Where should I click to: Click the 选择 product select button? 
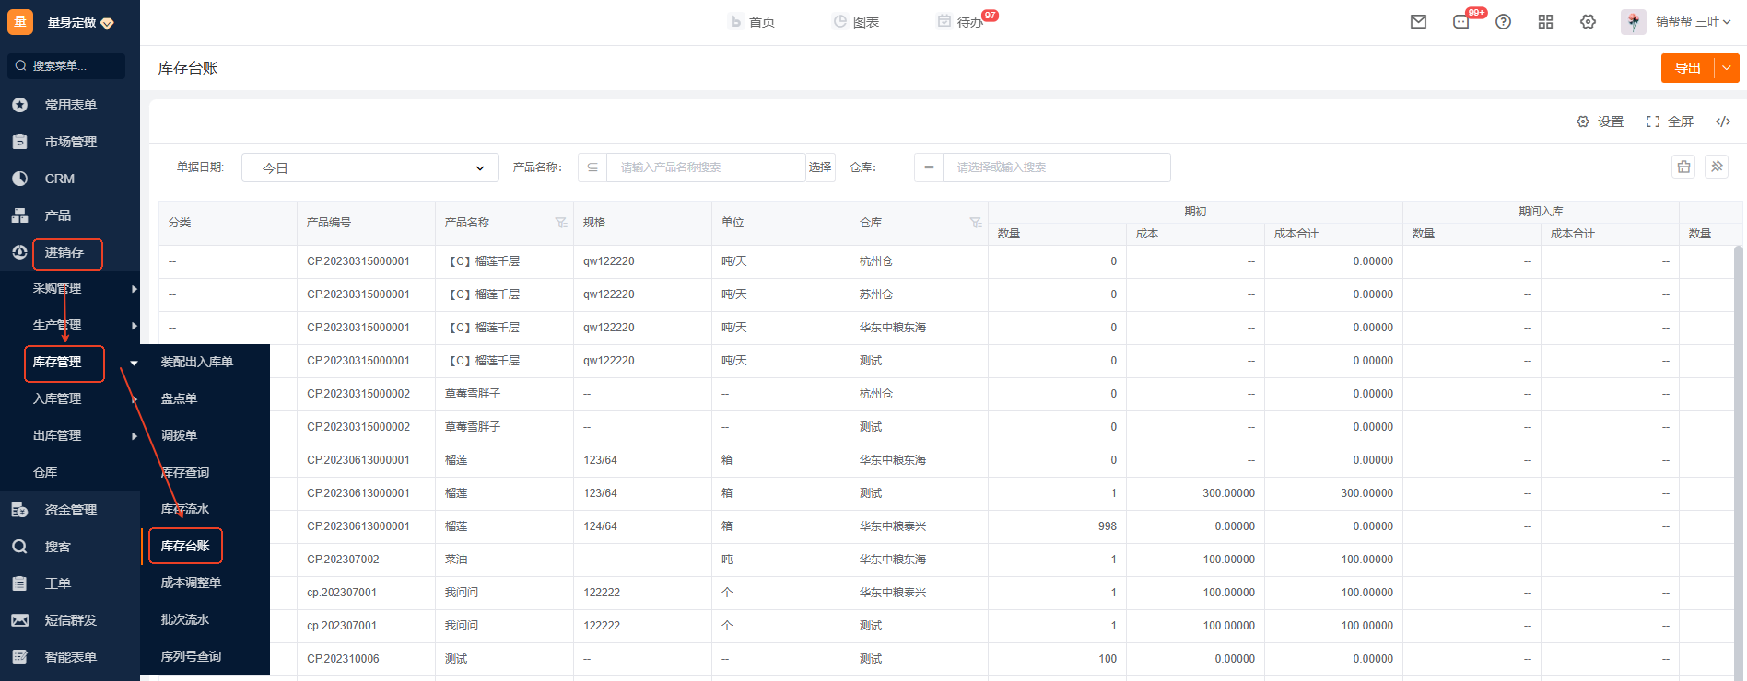(x=820, y=167)
